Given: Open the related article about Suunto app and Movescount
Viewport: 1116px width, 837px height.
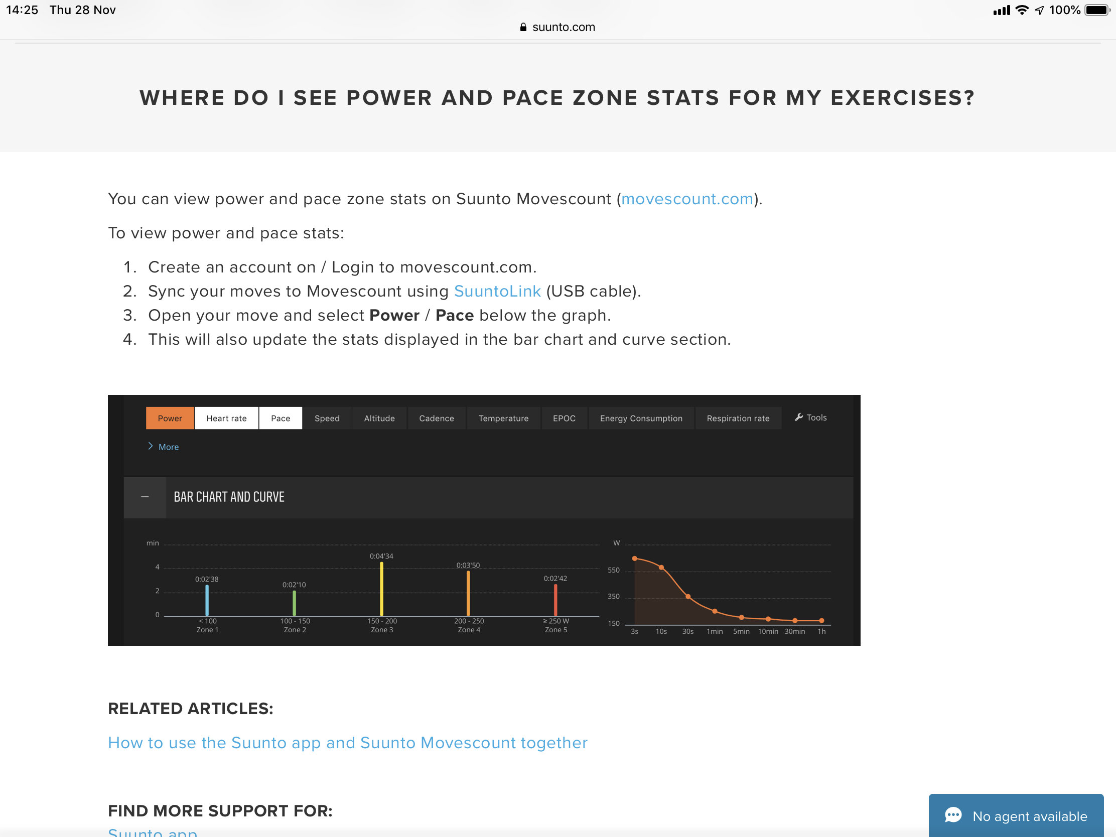Looking at the screenshot, I should pyautogui.click(x=348, y=743).
